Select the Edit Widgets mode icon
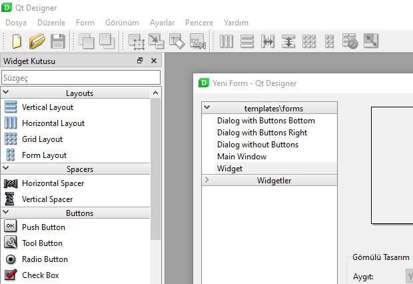Image resolution: width=413 pixels, height=284 pixels. (x=137, y=41)
